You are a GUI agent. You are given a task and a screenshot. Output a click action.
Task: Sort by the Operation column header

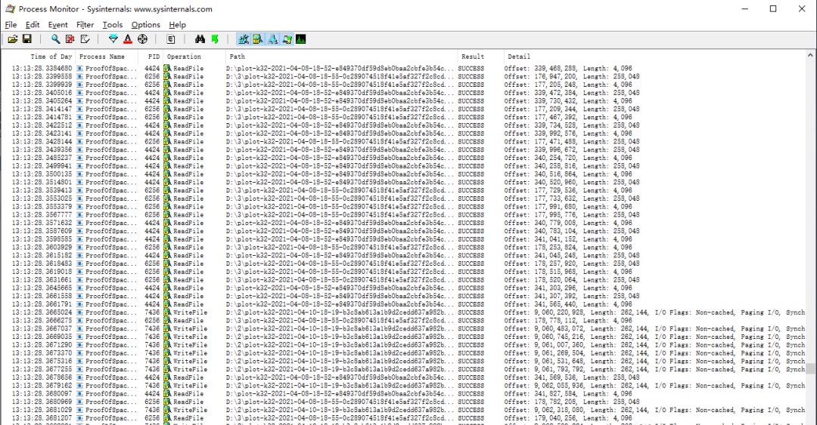(x=184, y=56)
